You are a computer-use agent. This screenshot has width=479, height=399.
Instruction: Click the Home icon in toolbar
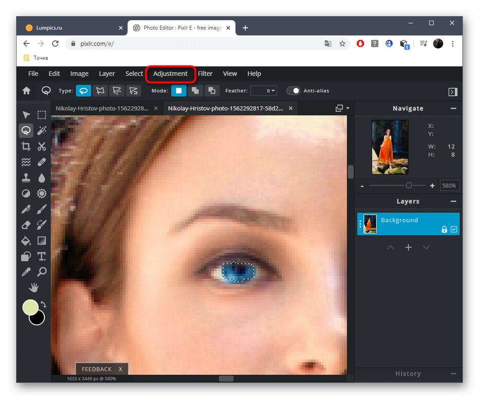point(27,91)
